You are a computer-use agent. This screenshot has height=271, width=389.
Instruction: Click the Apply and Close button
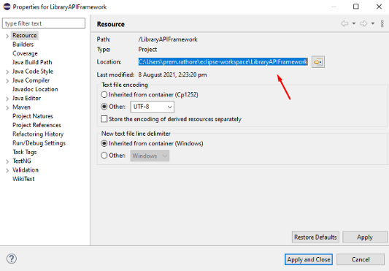pos(309,259)
